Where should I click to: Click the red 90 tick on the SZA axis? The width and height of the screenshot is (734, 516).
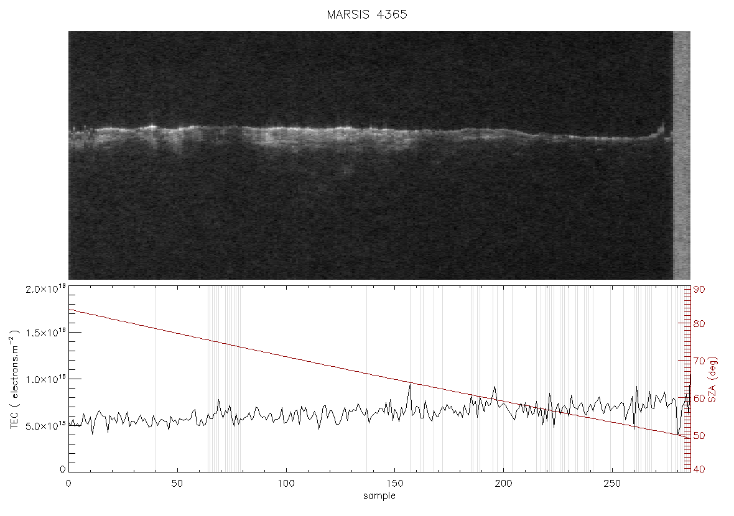[699, 290]
